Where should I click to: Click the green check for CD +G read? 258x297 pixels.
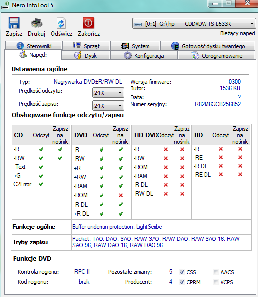coord(41,176)
